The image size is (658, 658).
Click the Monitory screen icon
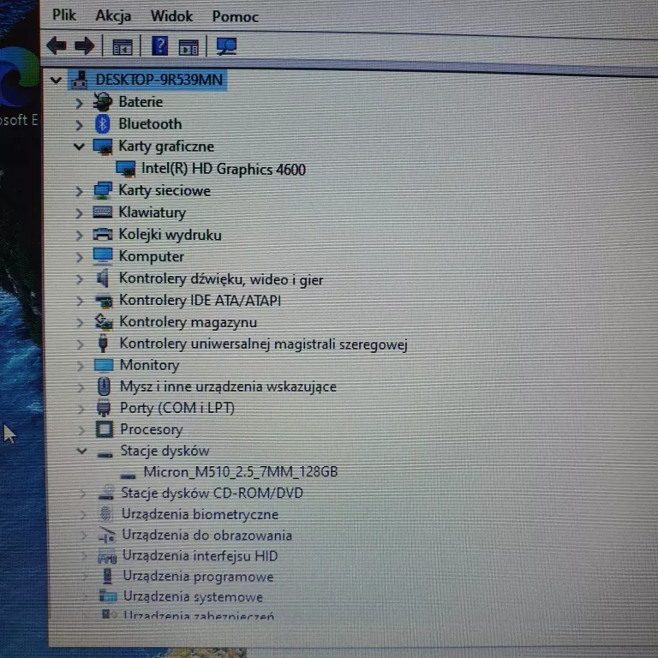[104, 365]
